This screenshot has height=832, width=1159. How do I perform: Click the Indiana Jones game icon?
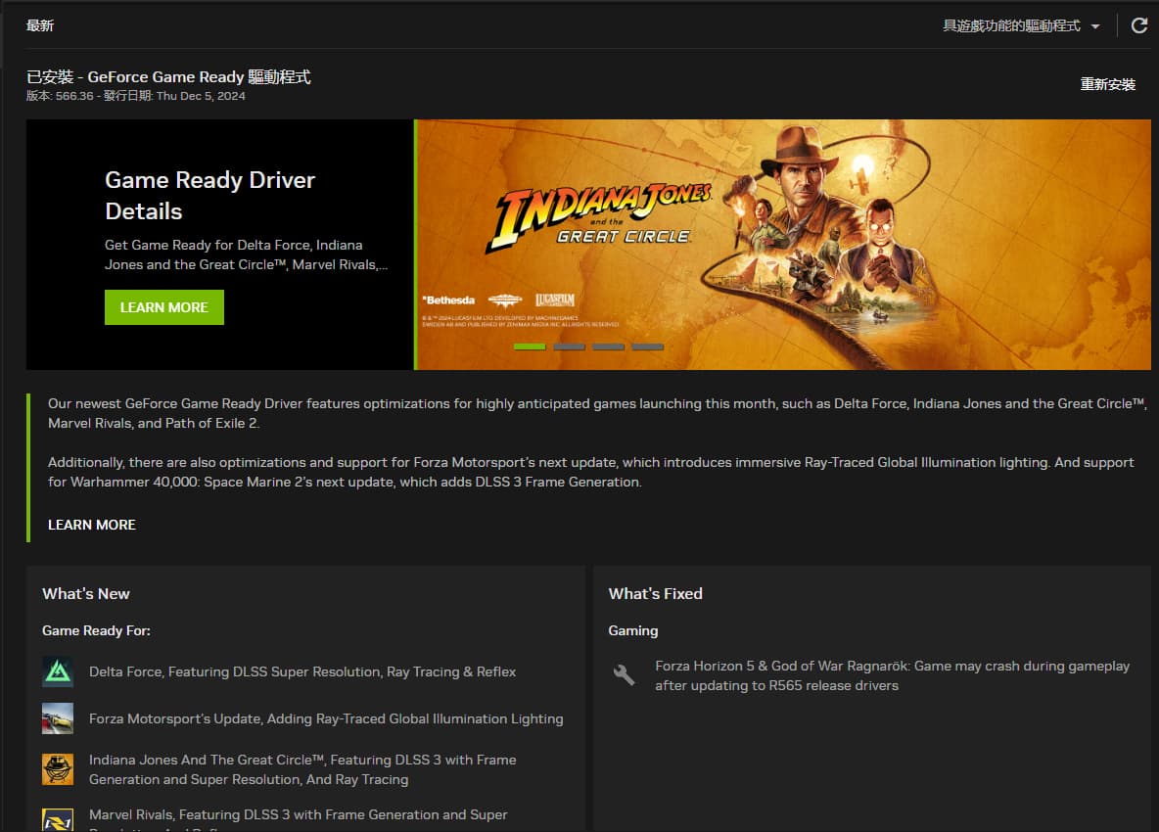tap(58, 769)
